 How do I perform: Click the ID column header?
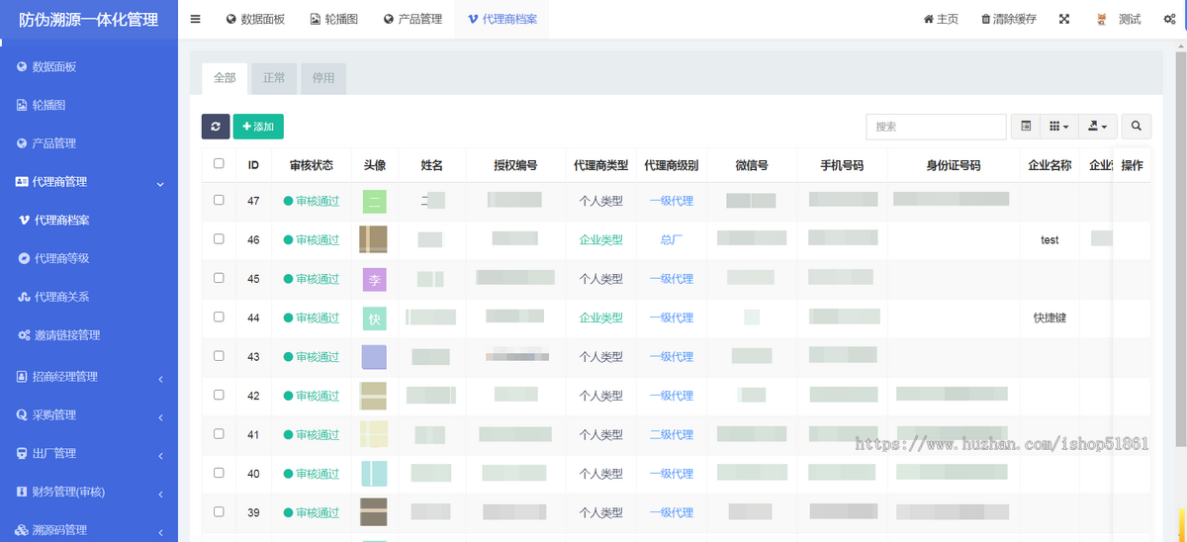[x=253, y=165]
